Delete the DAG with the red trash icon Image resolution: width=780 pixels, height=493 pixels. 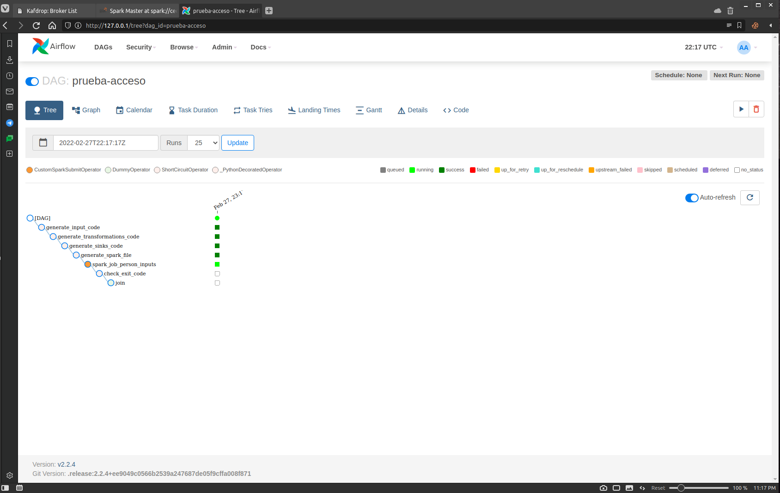click(756, 110)
